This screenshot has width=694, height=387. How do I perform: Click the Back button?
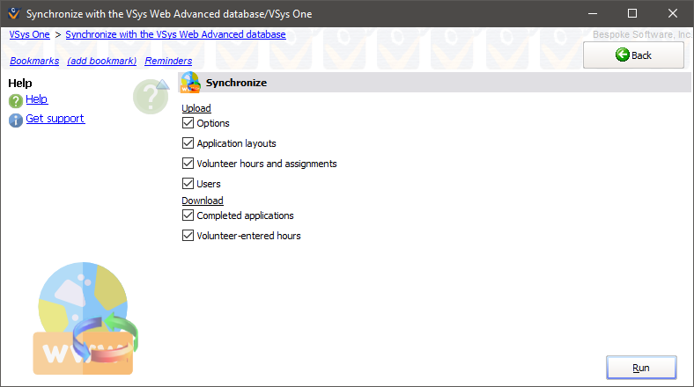pyautogui.click(x=633, y=55)
